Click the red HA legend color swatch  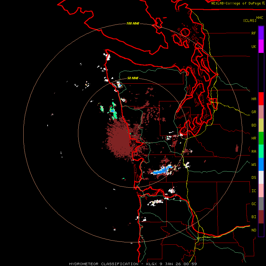pos(261,99)
